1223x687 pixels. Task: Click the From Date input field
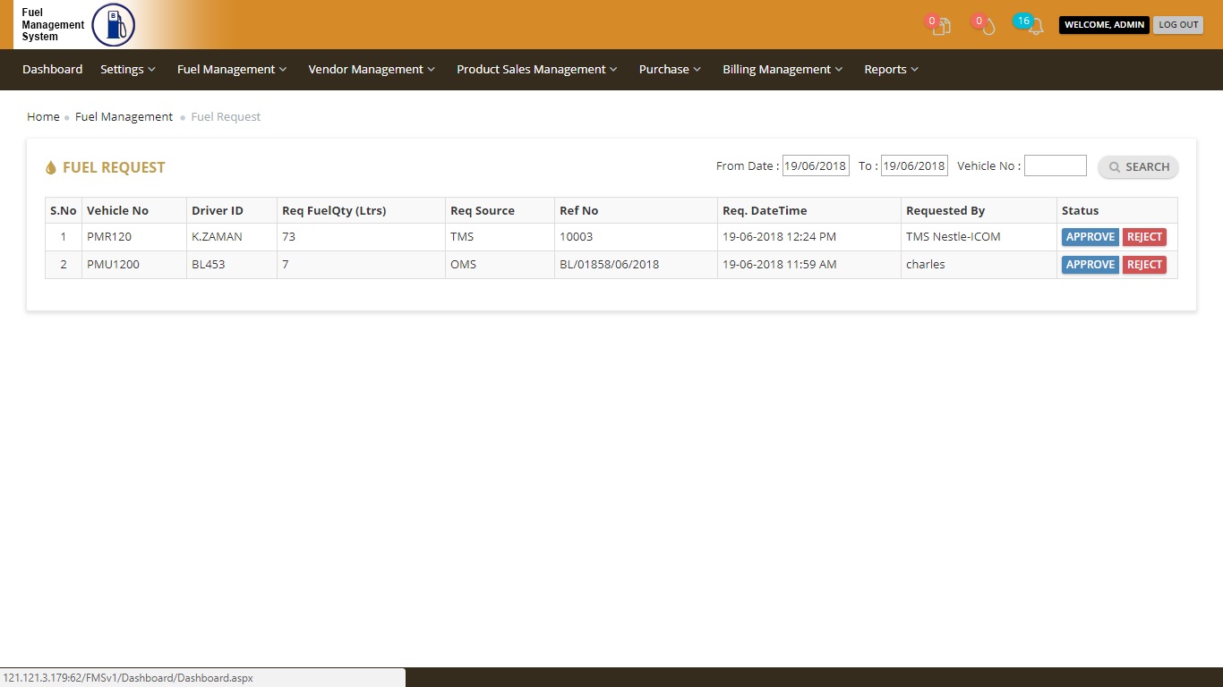pos(815,166)
